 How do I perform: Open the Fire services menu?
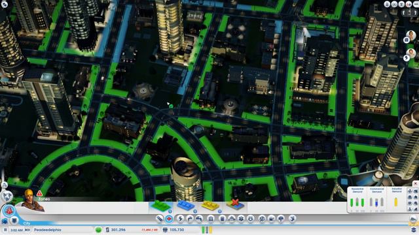(232, 219)
